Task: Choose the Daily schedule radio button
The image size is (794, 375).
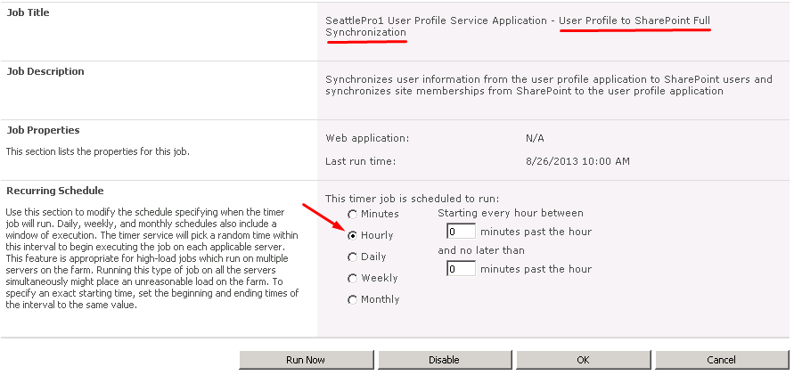Action: [353, 257]
